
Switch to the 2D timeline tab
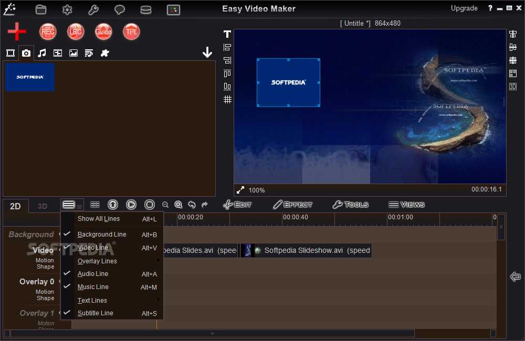pos(15,206)
